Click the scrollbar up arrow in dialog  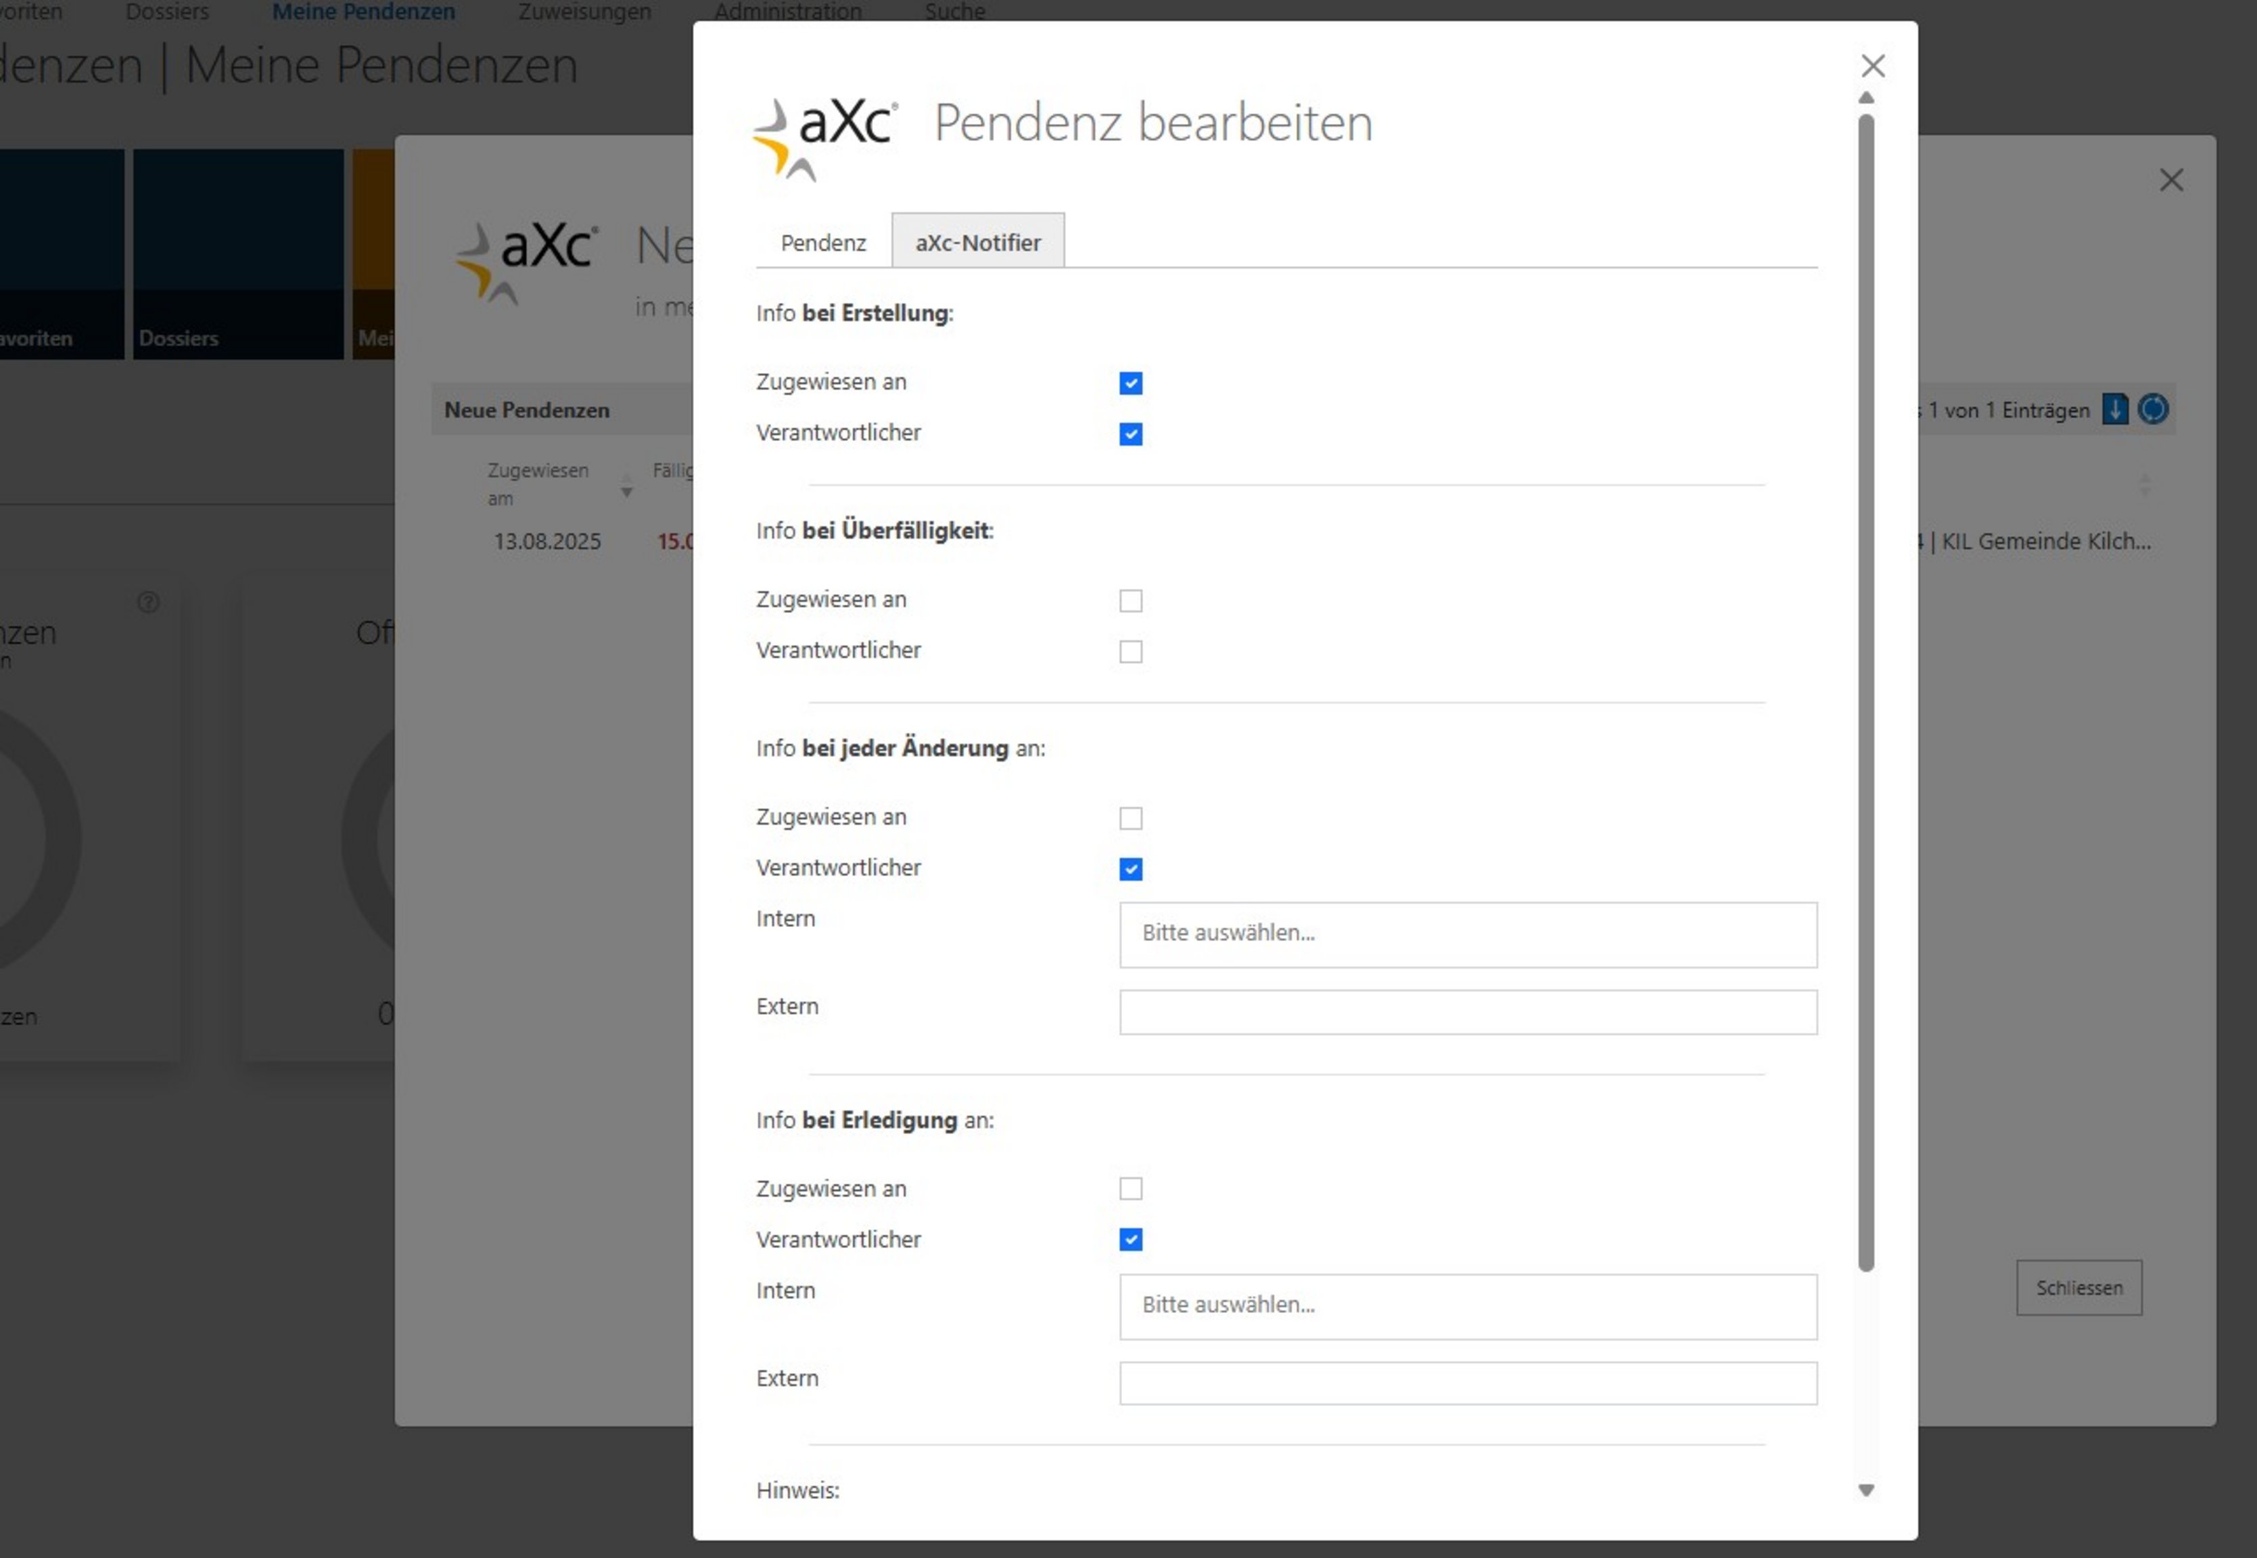pos(1865,97)
